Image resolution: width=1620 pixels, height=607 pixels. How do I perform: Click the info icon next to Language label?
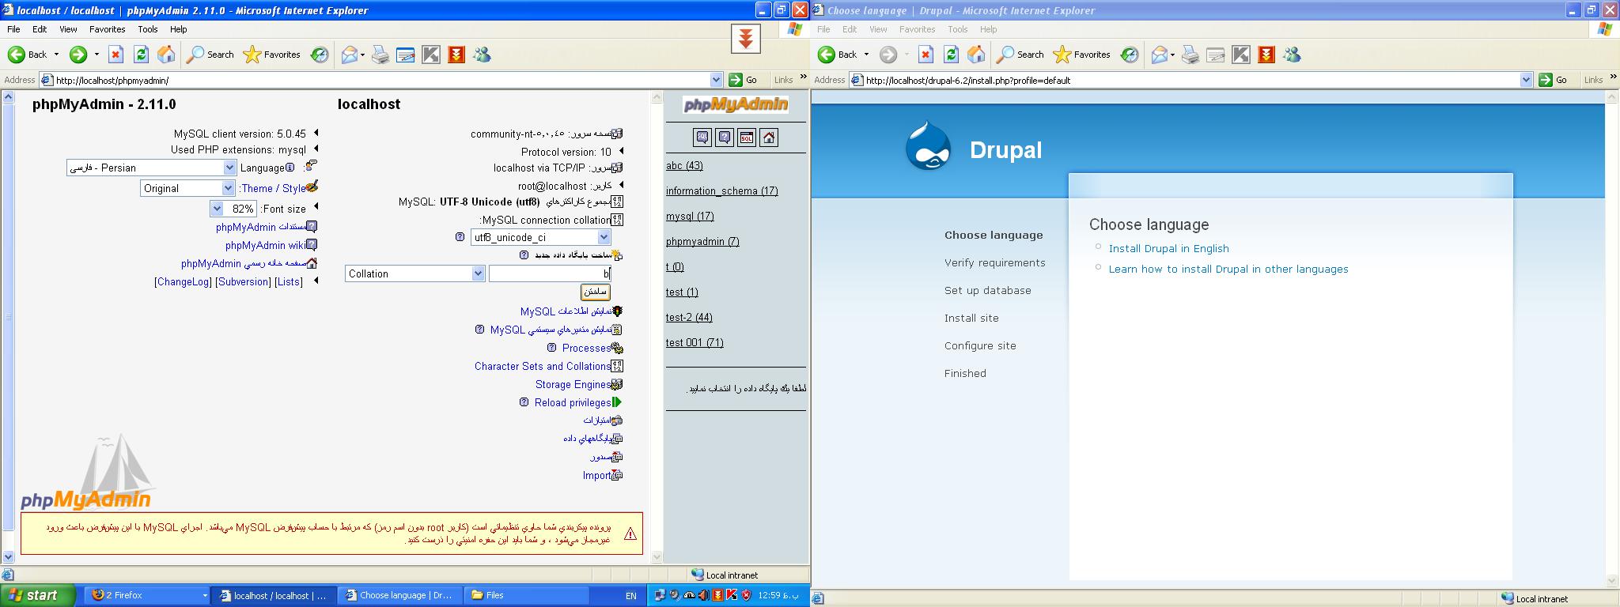click(290, 168)
